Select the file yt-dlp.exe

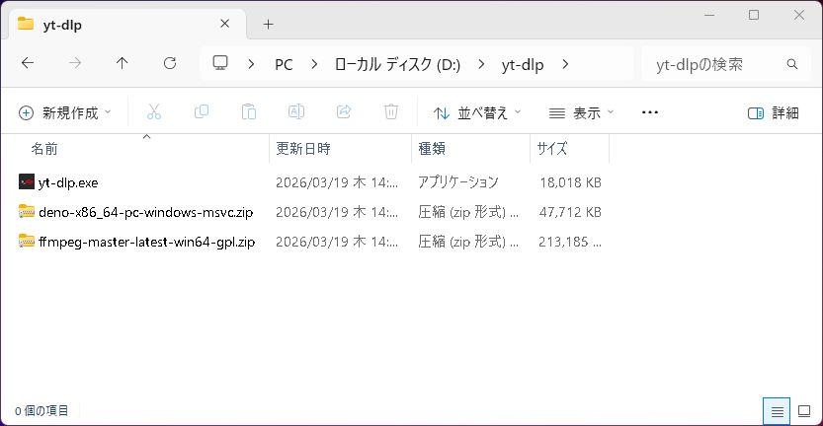point(68,182)
